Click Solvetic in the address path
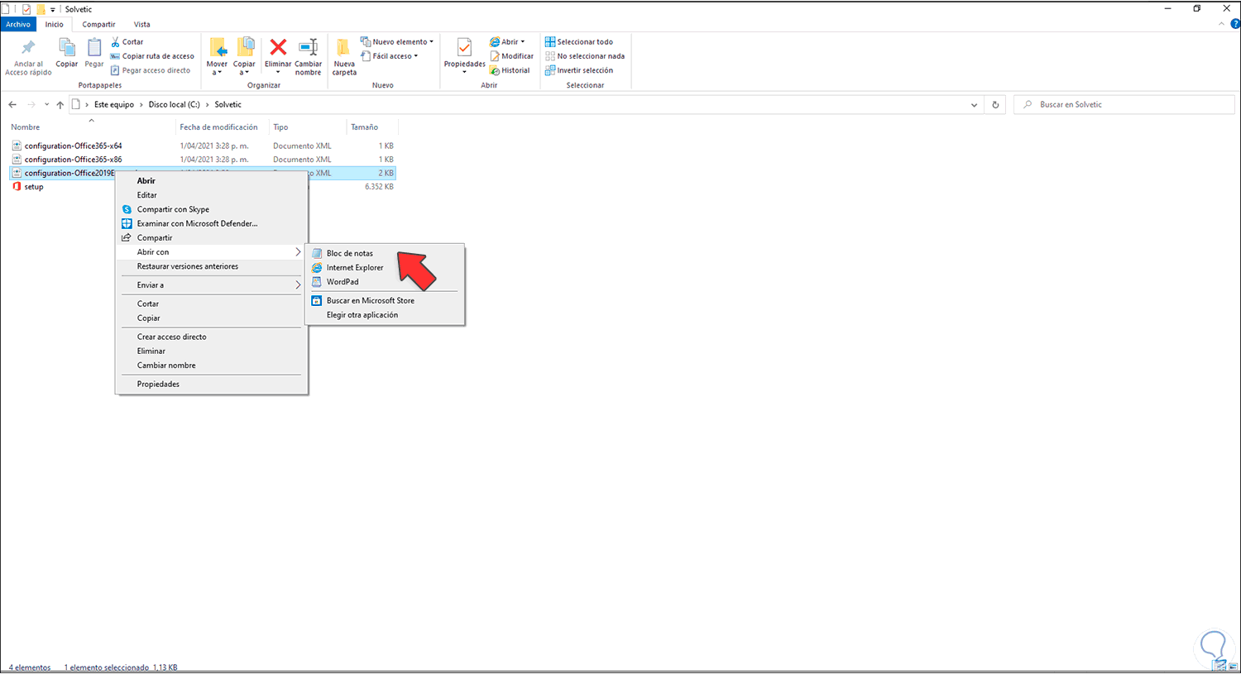 pyautogui.click(x=228, y=105)
